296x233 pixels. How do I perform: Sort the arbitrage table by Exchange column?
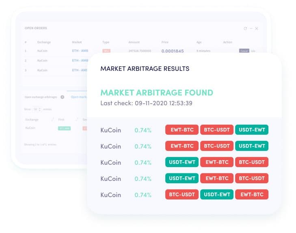32,120
